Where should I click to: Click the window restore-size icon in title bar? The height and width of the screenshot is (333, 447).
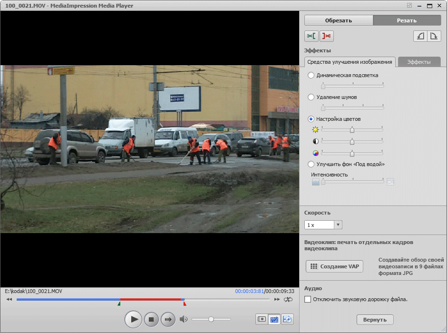(409, 5)
